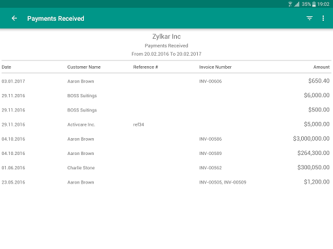
Task: Open BOSS Suitings in the $6,000.00 row
Action: click(82, 96)
